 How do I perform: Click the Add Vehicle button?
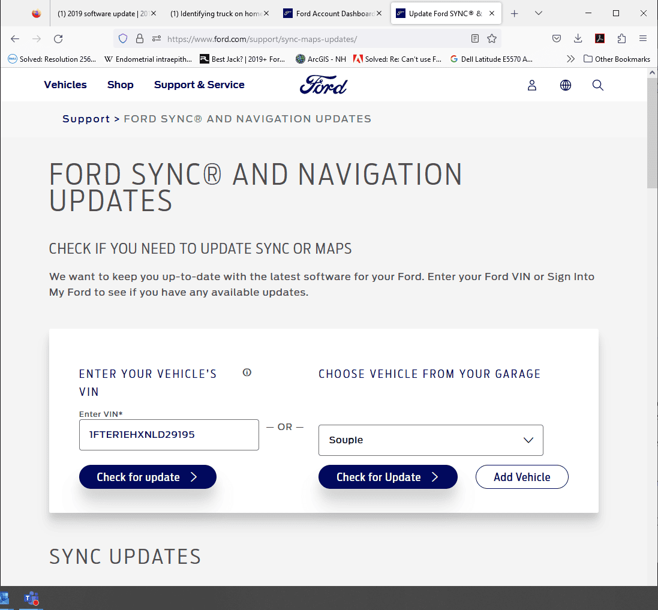coord(522,477)
